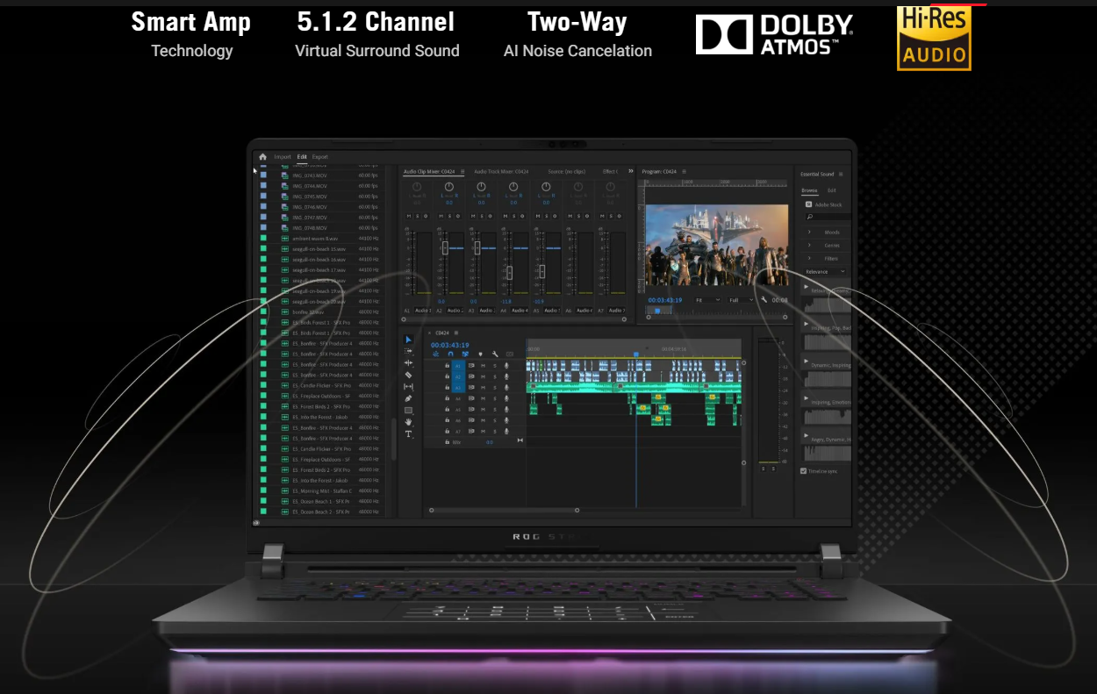Viewport: 1097px width, 694px height.
Task: Select the Selection arrow tool
Action: (x=408, y=340)
